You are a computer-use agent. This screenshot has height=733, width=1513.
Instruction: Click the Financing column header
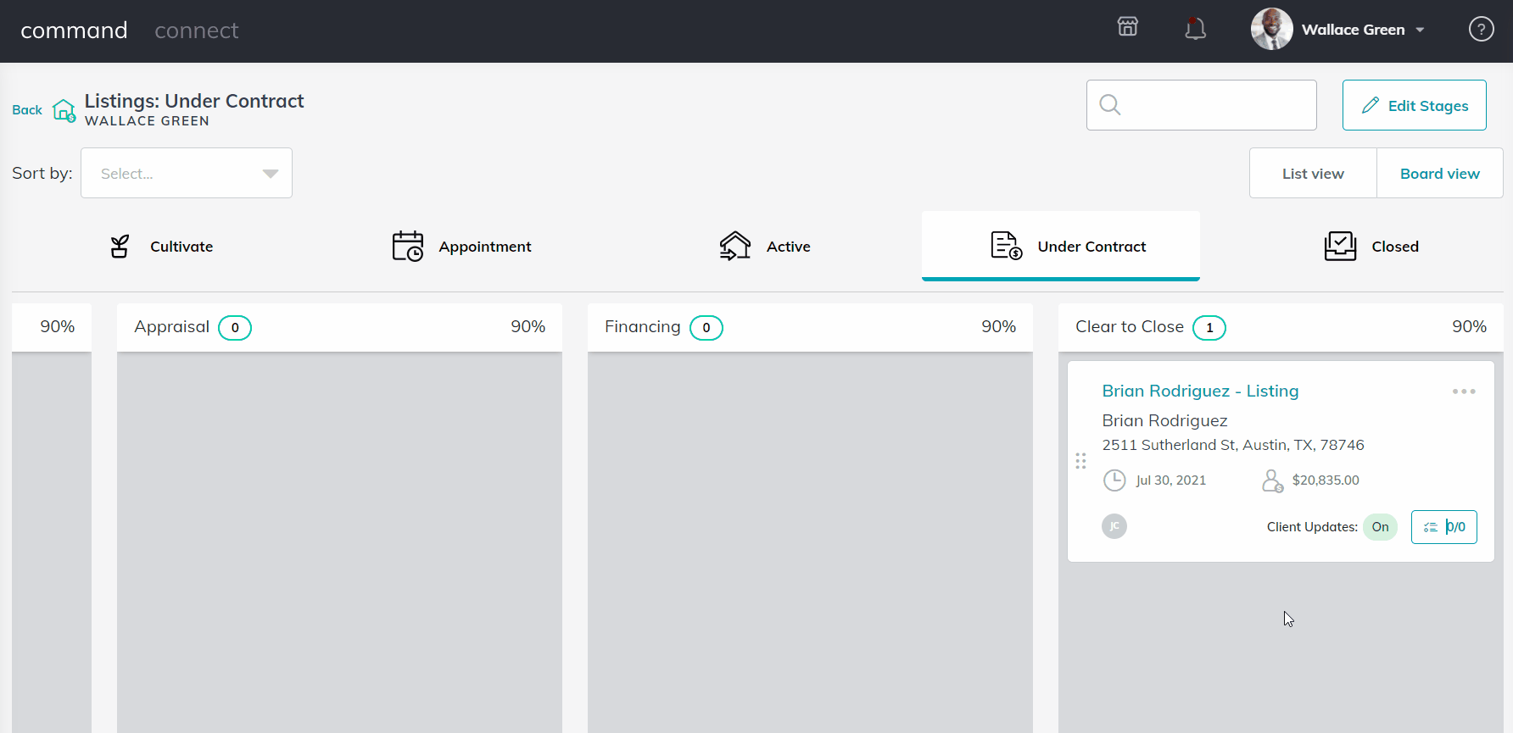[x=810, y=327]
